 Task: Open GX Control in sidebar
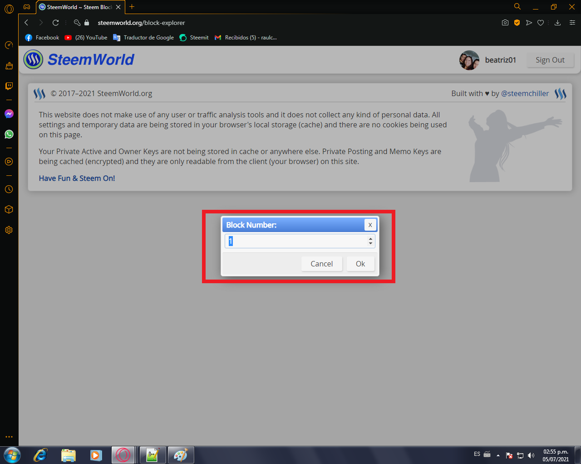tap(9, 45)
